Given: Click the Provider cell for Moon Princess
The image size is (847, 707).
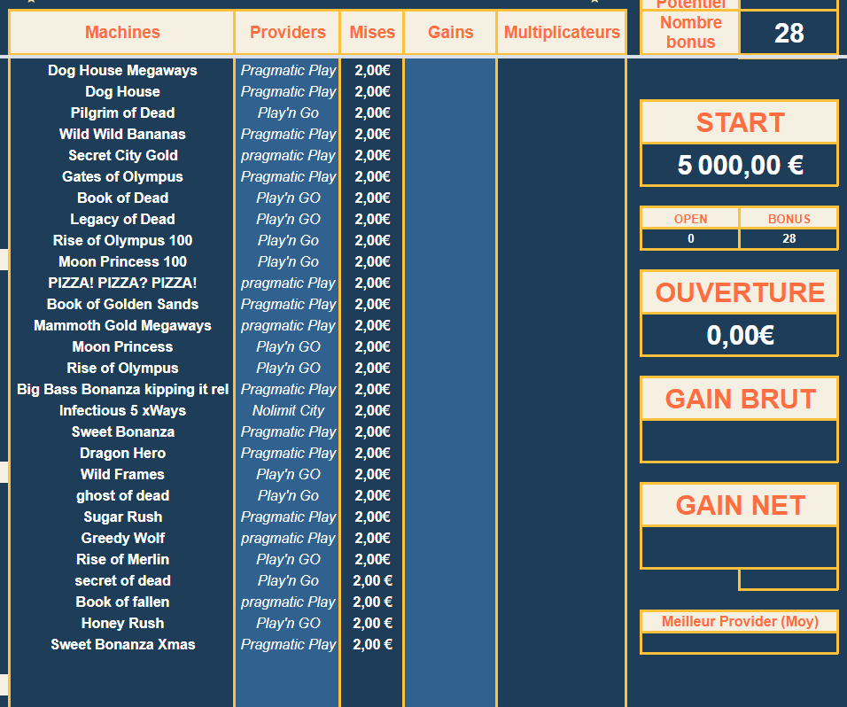Looking at the screenshot, I should point(288,346).
